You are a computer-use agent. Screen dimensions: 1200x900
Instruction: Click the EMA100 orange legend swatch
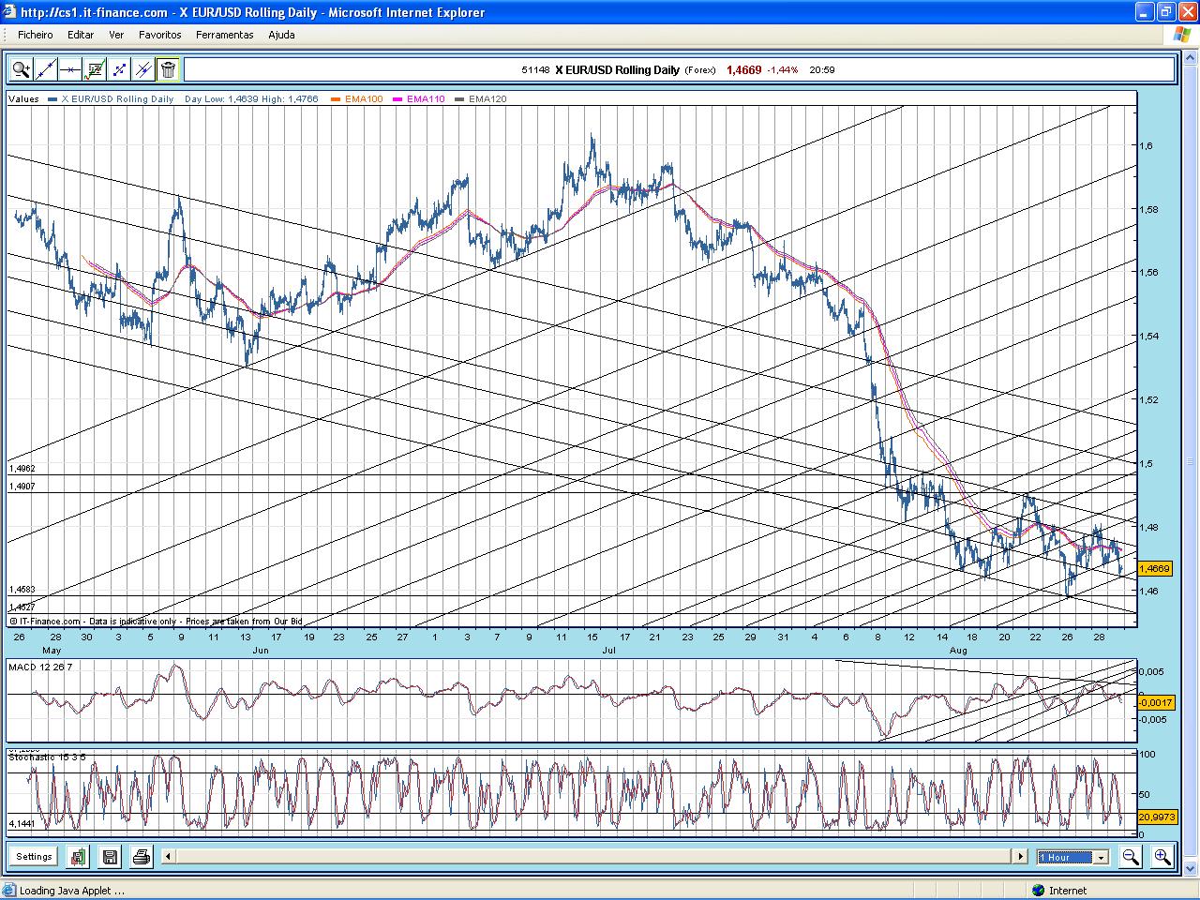click(x=336, y=99)
